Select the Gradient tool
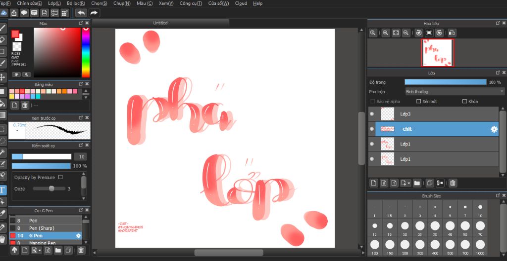Screen dimensions: 507x261 coord(2,115)
